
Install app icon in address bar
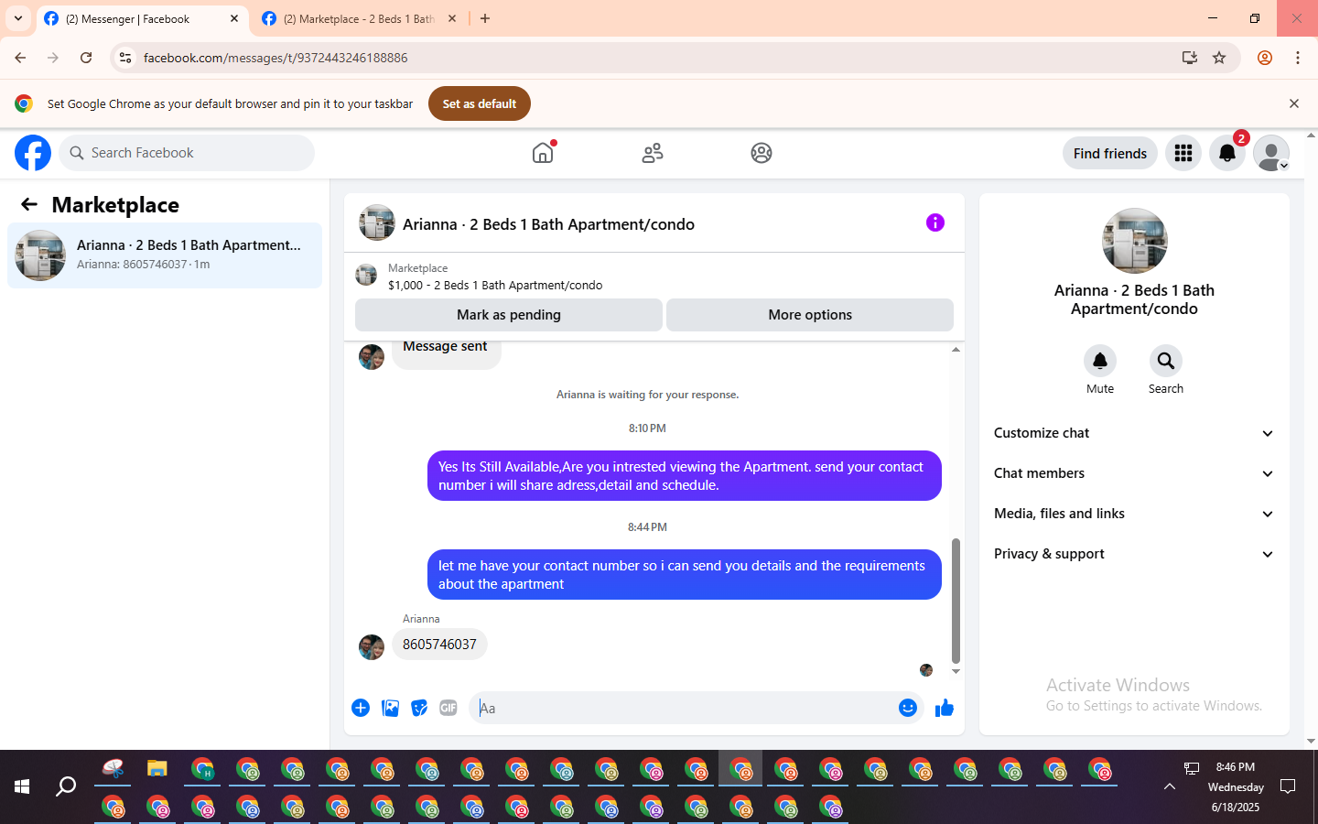pos(1190,58)
